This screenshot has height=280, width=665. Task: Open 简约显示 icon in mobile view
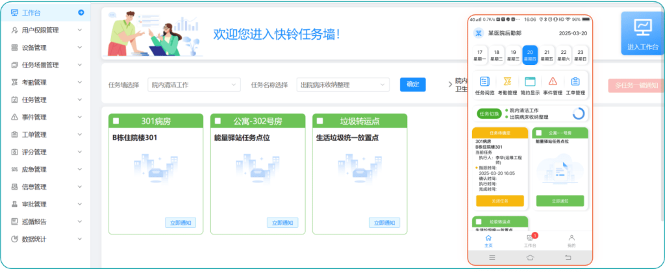[x=530, y=82]
